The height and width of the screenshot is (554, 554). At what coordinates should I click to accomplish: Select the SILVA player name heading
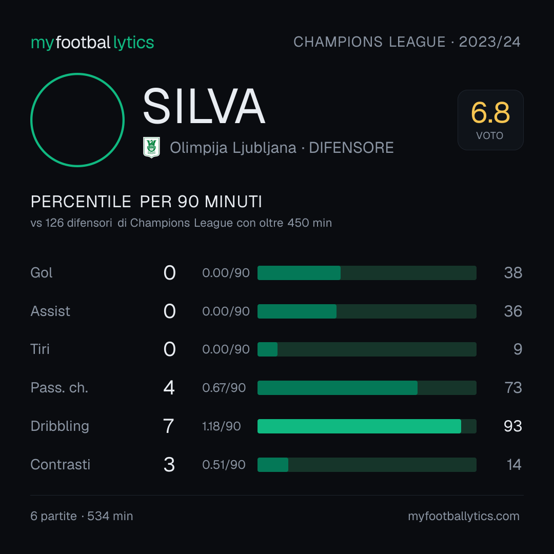[204, 106]
